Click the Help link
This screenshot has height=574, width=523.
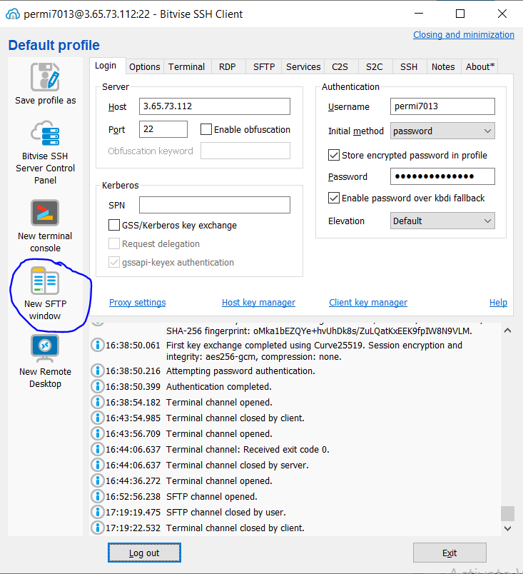tap(498, 303)
